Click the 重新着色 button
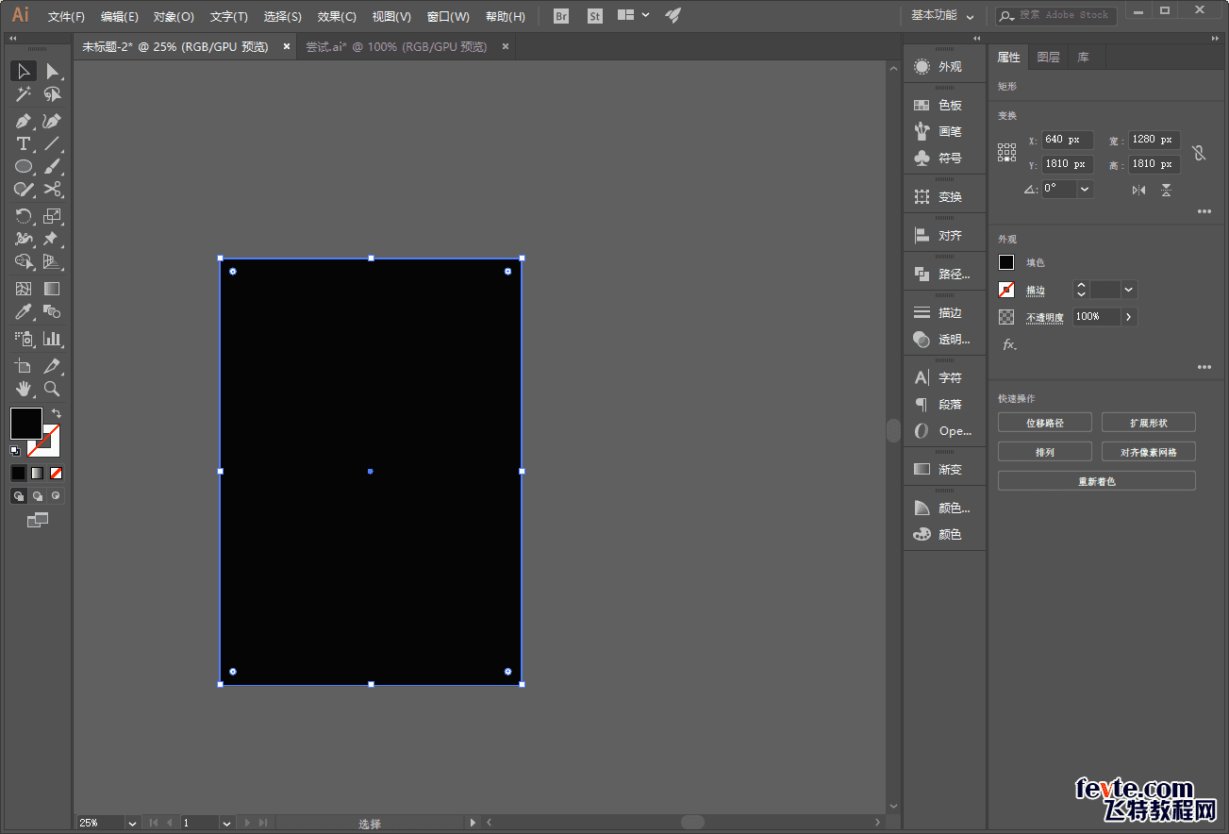This screenshot has height=834, width=1229. 1096,481
